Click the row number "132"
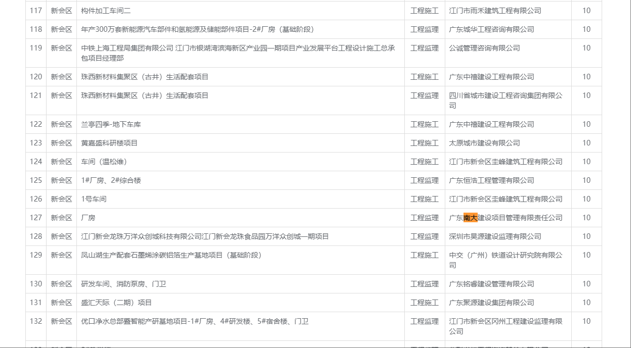 coord(36,321)
